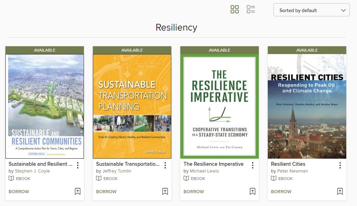Open the Sustainable and Resilient title link
This screenshot has height=206, width=357.
(41, 164)
